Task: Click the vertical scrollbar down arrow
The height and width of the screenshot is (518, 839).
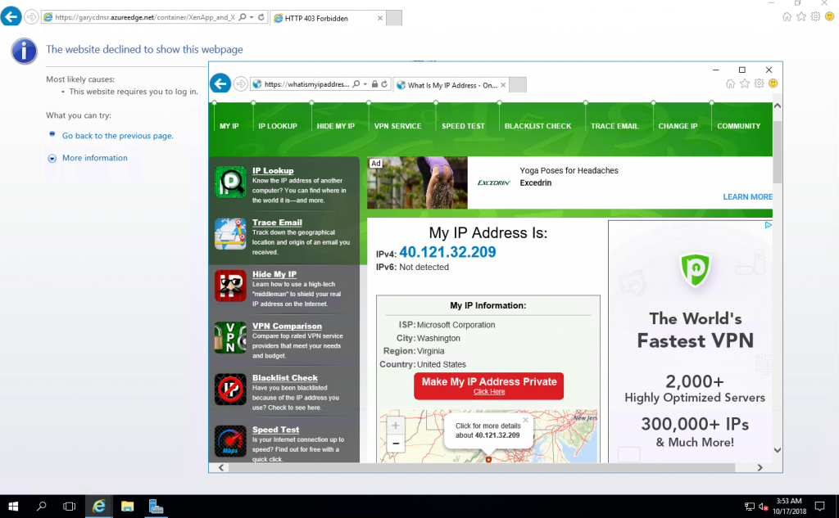Action: point(778,450)
